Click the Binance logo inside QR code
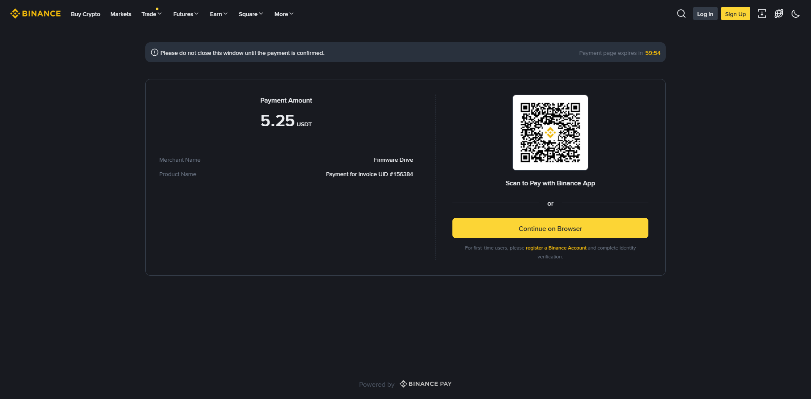This screenshot has height=399, width=811. pyautogui.click(x=550, y=133)
